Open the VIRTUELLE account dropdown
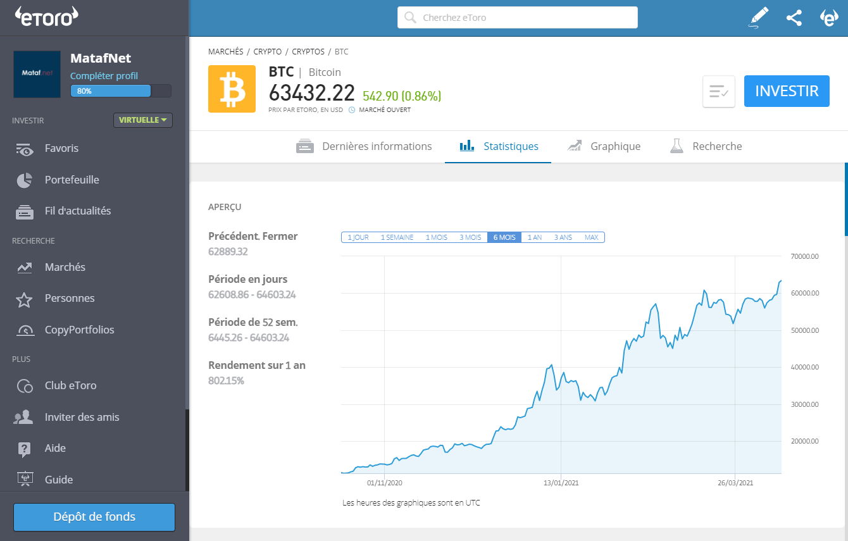The width and height of the screenshot is (848, 541). [143, 120]
